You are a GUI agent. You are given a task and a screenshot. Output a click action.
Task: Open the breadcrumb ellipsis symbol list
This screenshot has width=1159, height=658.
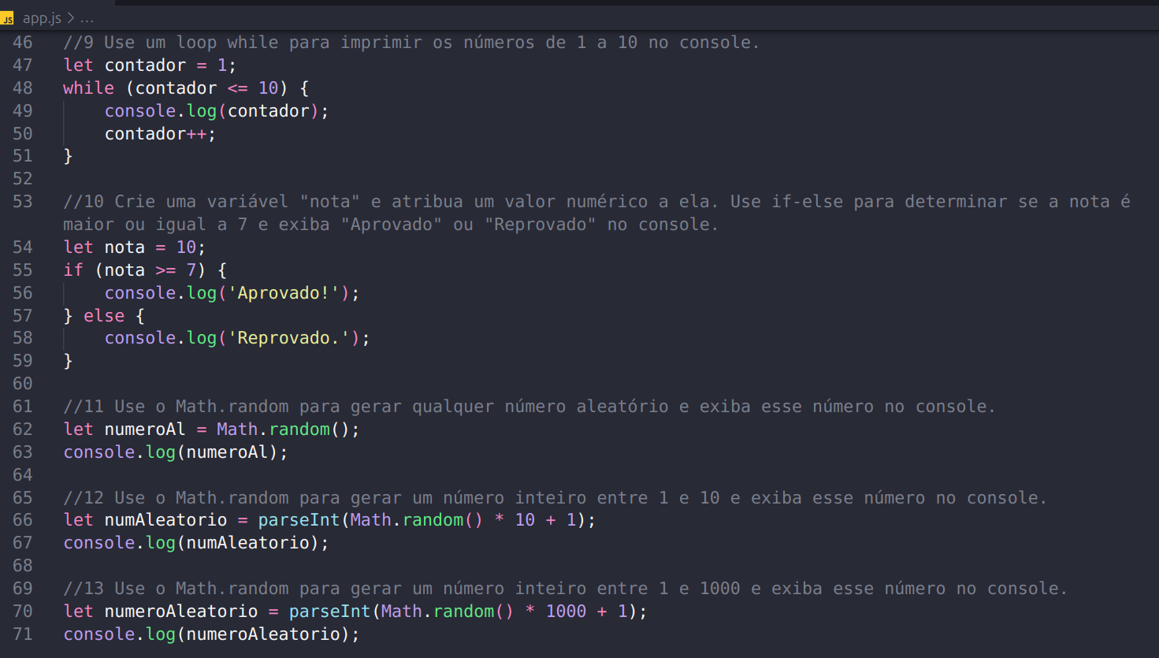tap(87, 18)
